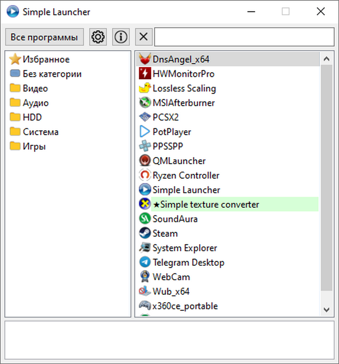Click the Все программы button
This screenshot has width=339, height=364.
point(44,37)
